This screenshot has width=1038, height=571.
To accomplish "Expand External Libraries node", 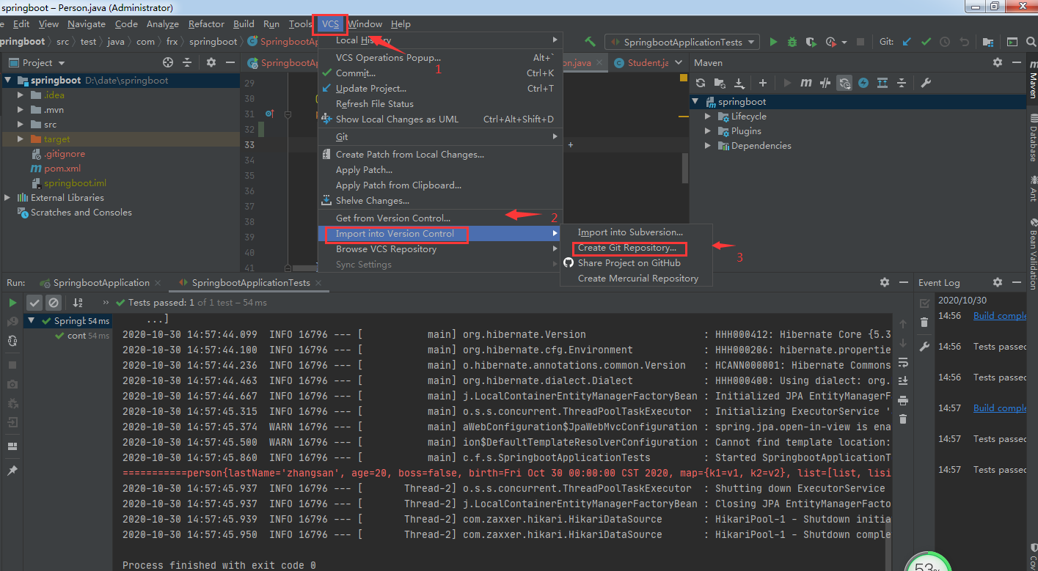I will [x=8, y=198].
